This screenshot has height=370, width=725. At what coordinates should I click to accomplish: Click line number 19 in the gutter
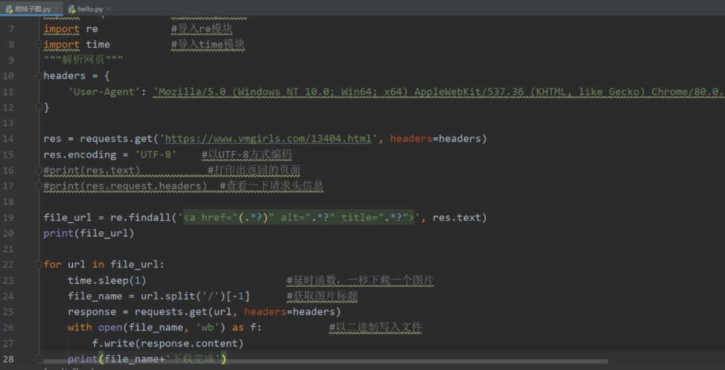9,218
